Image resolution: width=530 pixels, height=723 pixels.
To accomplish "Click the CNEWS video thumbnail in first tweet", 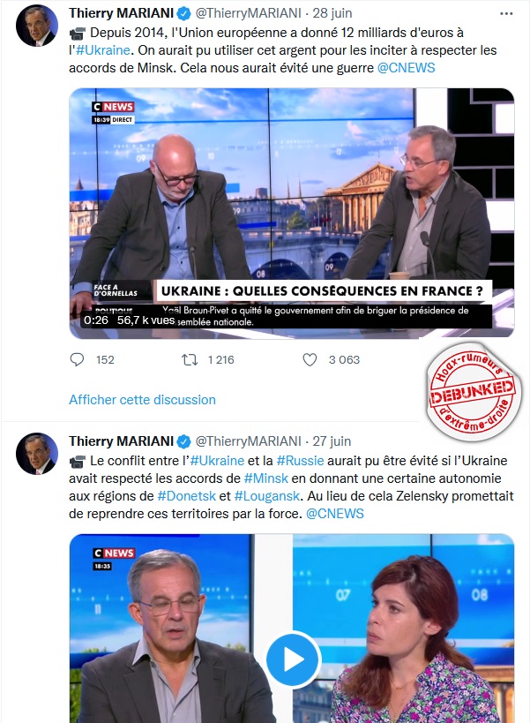I will click(x=292, y=213).
